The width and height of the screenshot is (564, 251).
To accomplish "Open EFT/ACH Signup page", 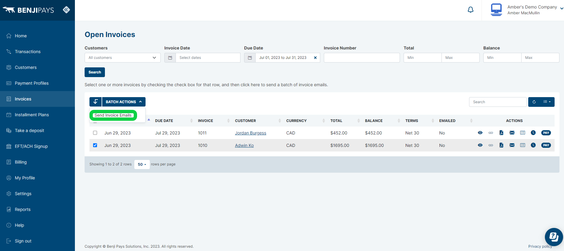I will pyautogui.click(x=37, y=146).
